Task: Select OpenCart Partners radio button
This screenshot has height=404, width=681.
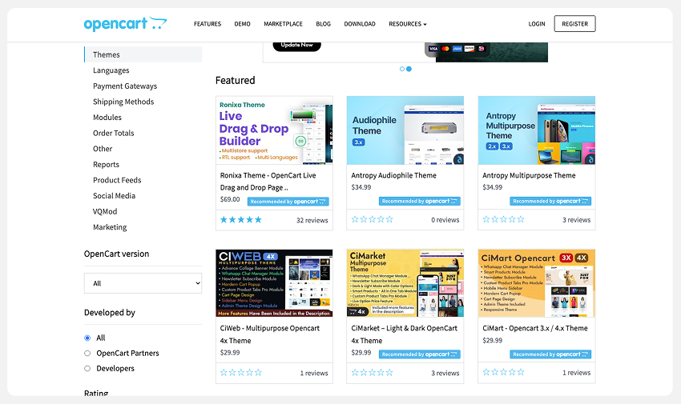Action: point(87,354)
